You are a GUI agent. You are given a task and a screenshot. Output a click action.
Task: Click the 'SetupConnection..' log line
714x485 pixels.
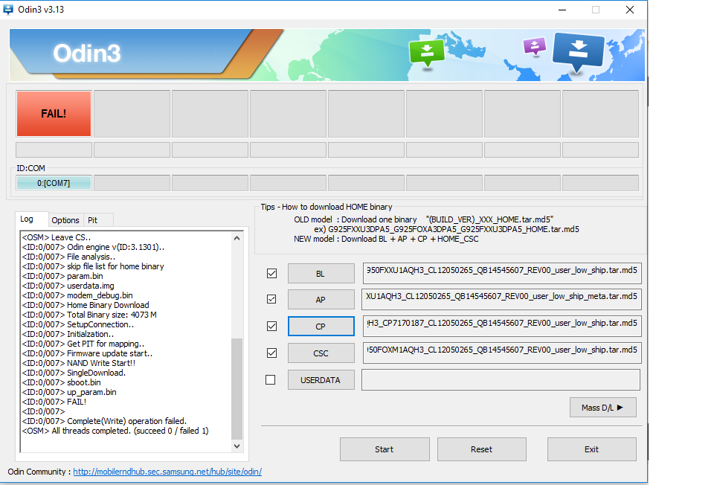(78, 324)
